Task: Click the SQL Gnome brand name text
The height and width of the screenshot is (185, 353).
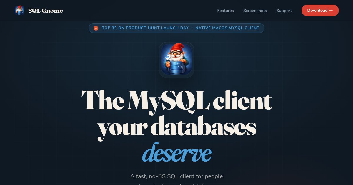Action: pos(46,11)
